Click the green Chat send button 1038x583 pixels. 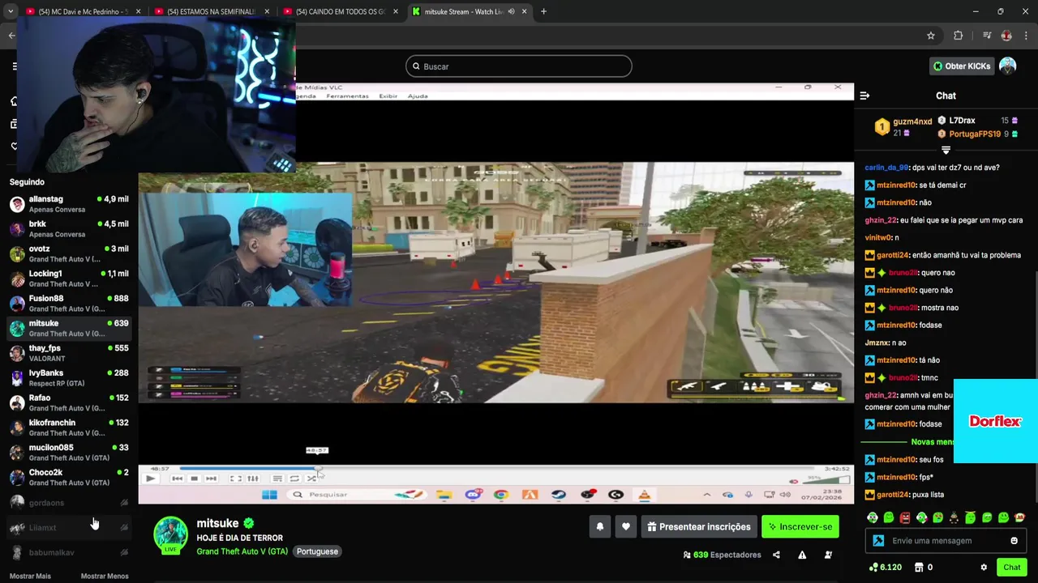[x=1011, y=568]
